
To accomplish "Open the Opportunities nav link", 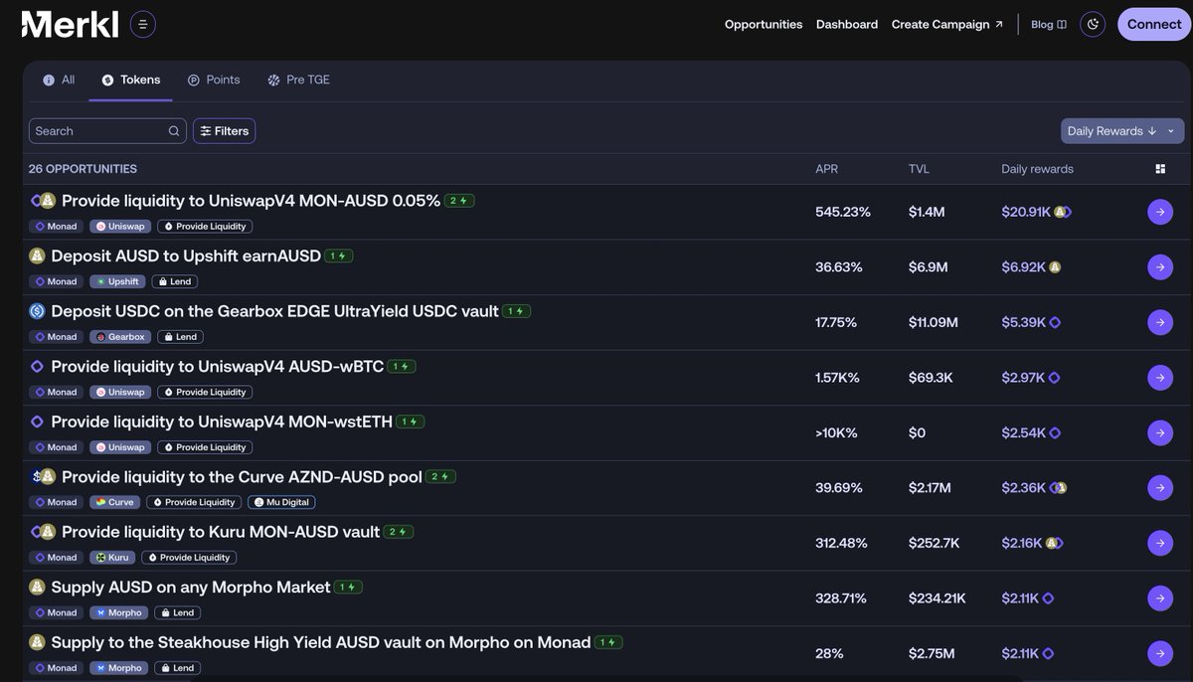I will pyautogui.click(x=764, y=24).
